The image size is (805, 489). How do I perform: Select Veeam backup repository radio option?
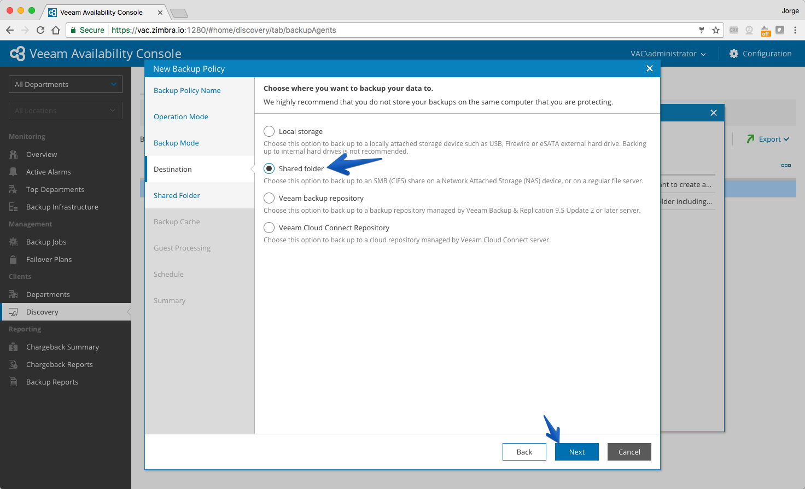(x=269, y=198)
